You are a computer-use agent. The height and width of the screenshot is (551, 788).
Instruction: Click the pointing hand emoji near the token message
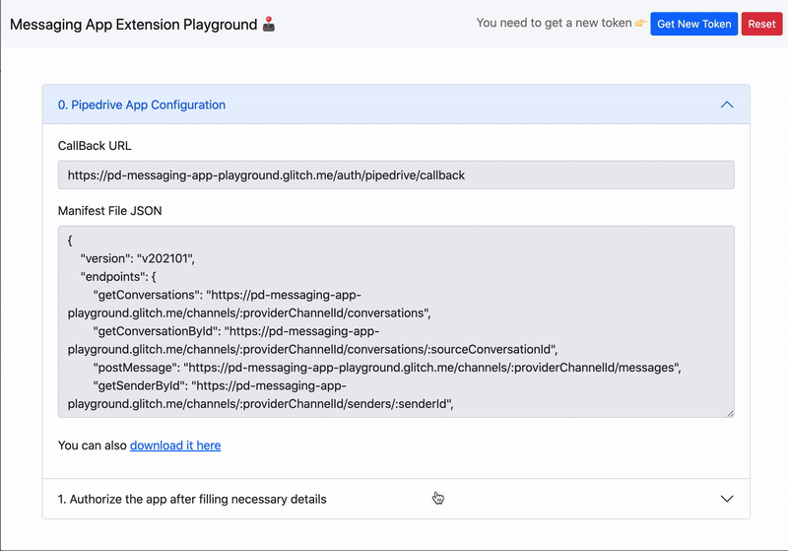(640, 24)
